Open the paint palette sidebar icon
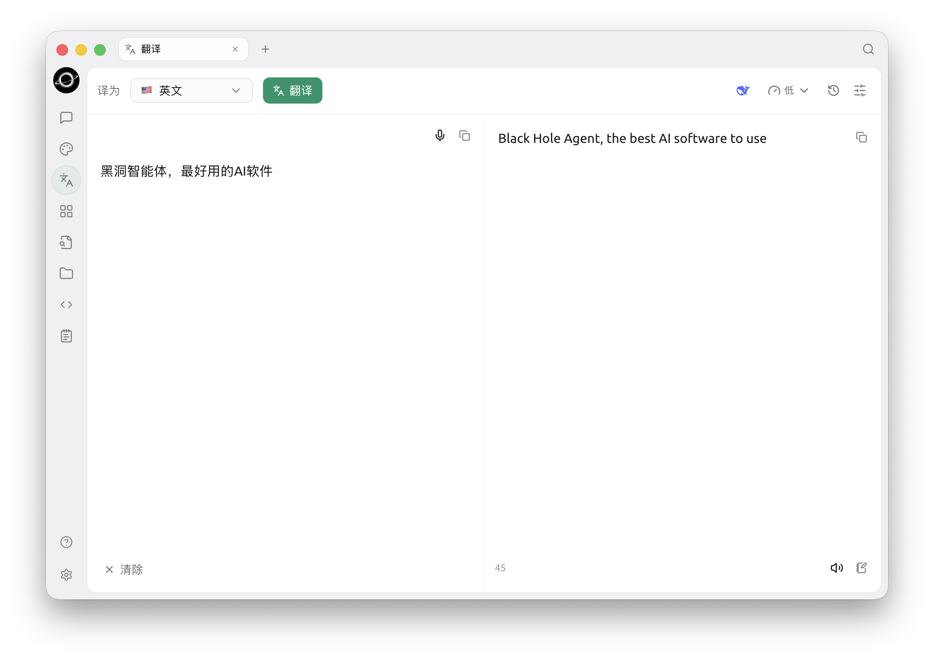Screen dimensions: 934x660 (x=66, y=149)
